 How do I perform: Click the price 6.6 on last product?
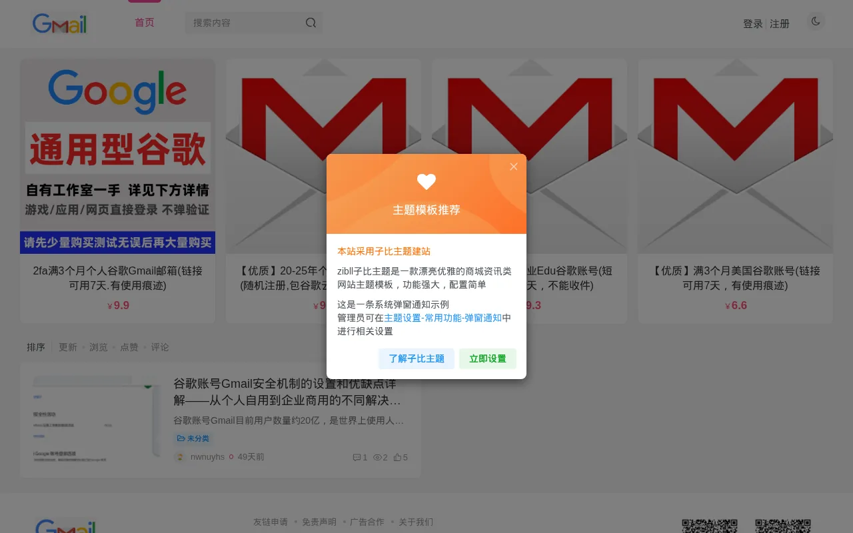(736, 306)
